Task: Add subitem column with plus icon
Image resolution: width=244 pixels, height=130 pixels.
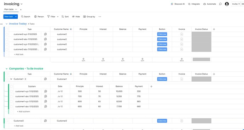Action: 151,87
